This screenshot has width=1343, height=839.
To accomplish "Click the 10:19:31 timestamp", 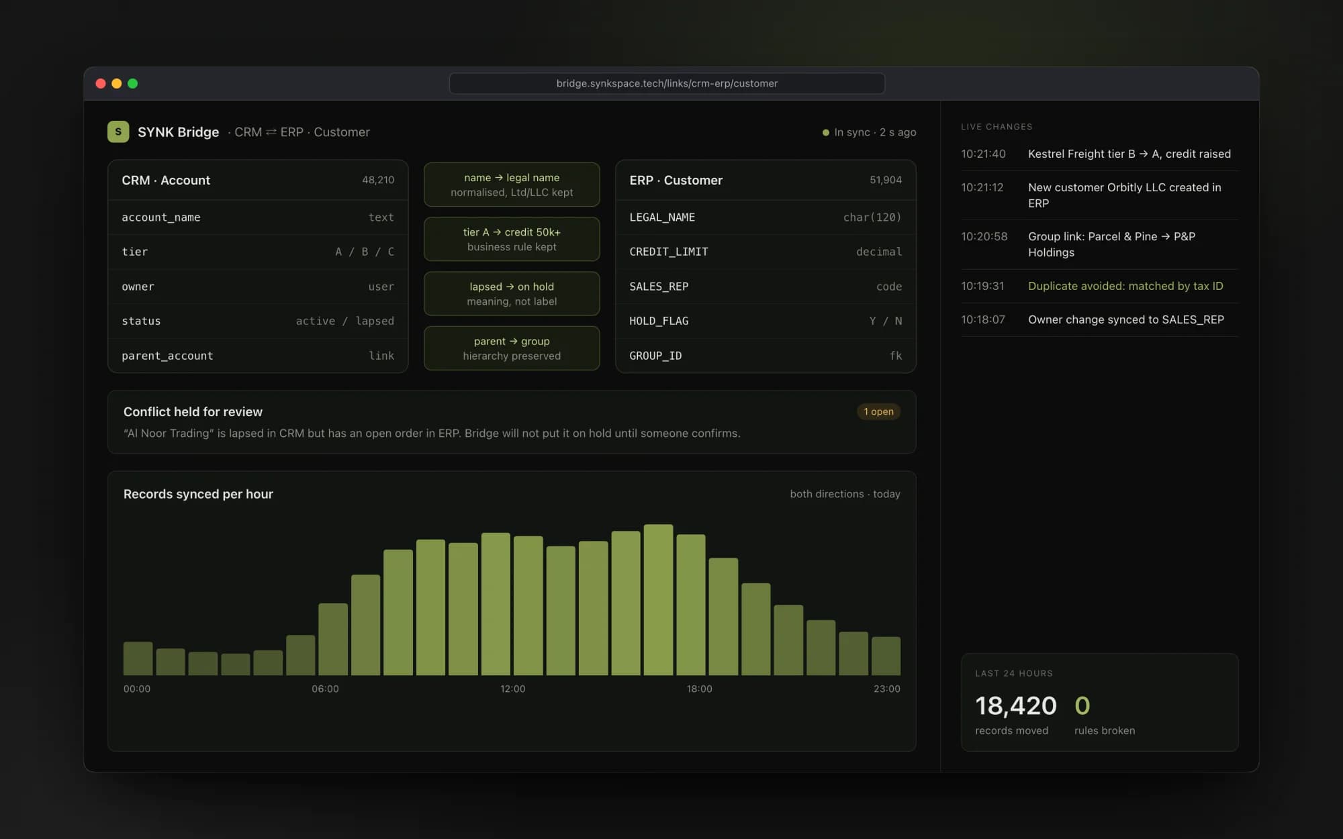I will click(x=982, y=286).
